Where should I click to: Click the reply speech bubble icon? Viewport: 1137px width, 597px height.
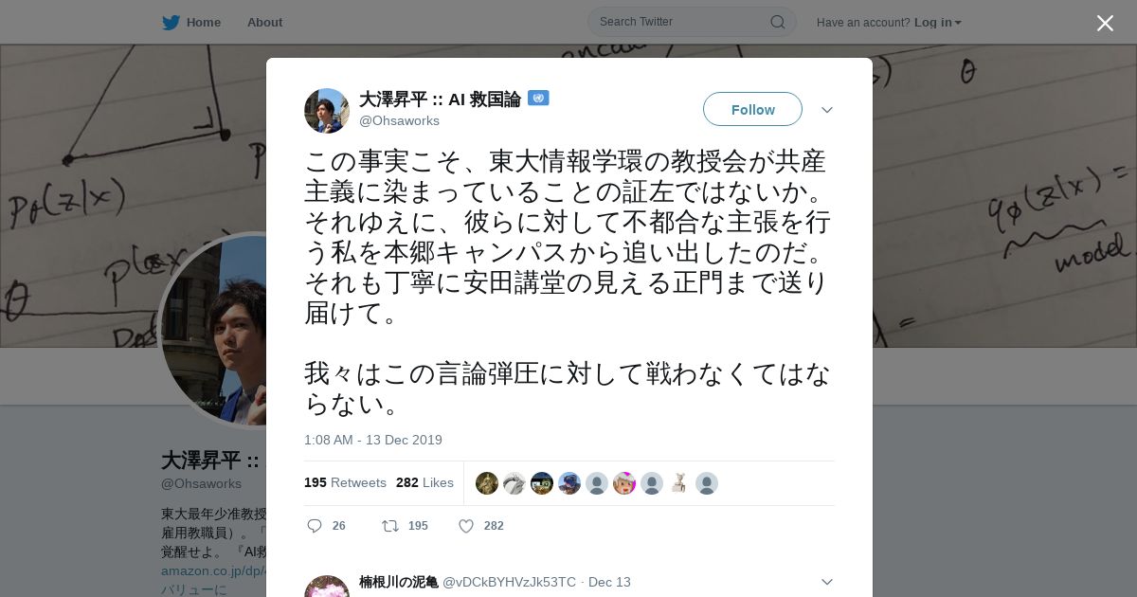[315, 526]
